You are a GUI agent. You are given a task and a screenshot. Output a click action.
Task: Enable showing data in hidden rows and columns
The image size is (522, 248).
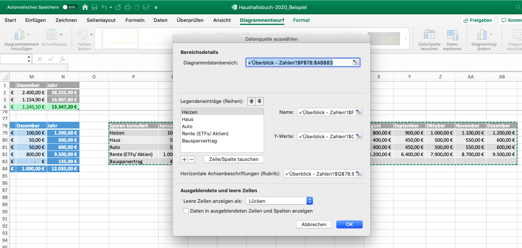point(186,211)
